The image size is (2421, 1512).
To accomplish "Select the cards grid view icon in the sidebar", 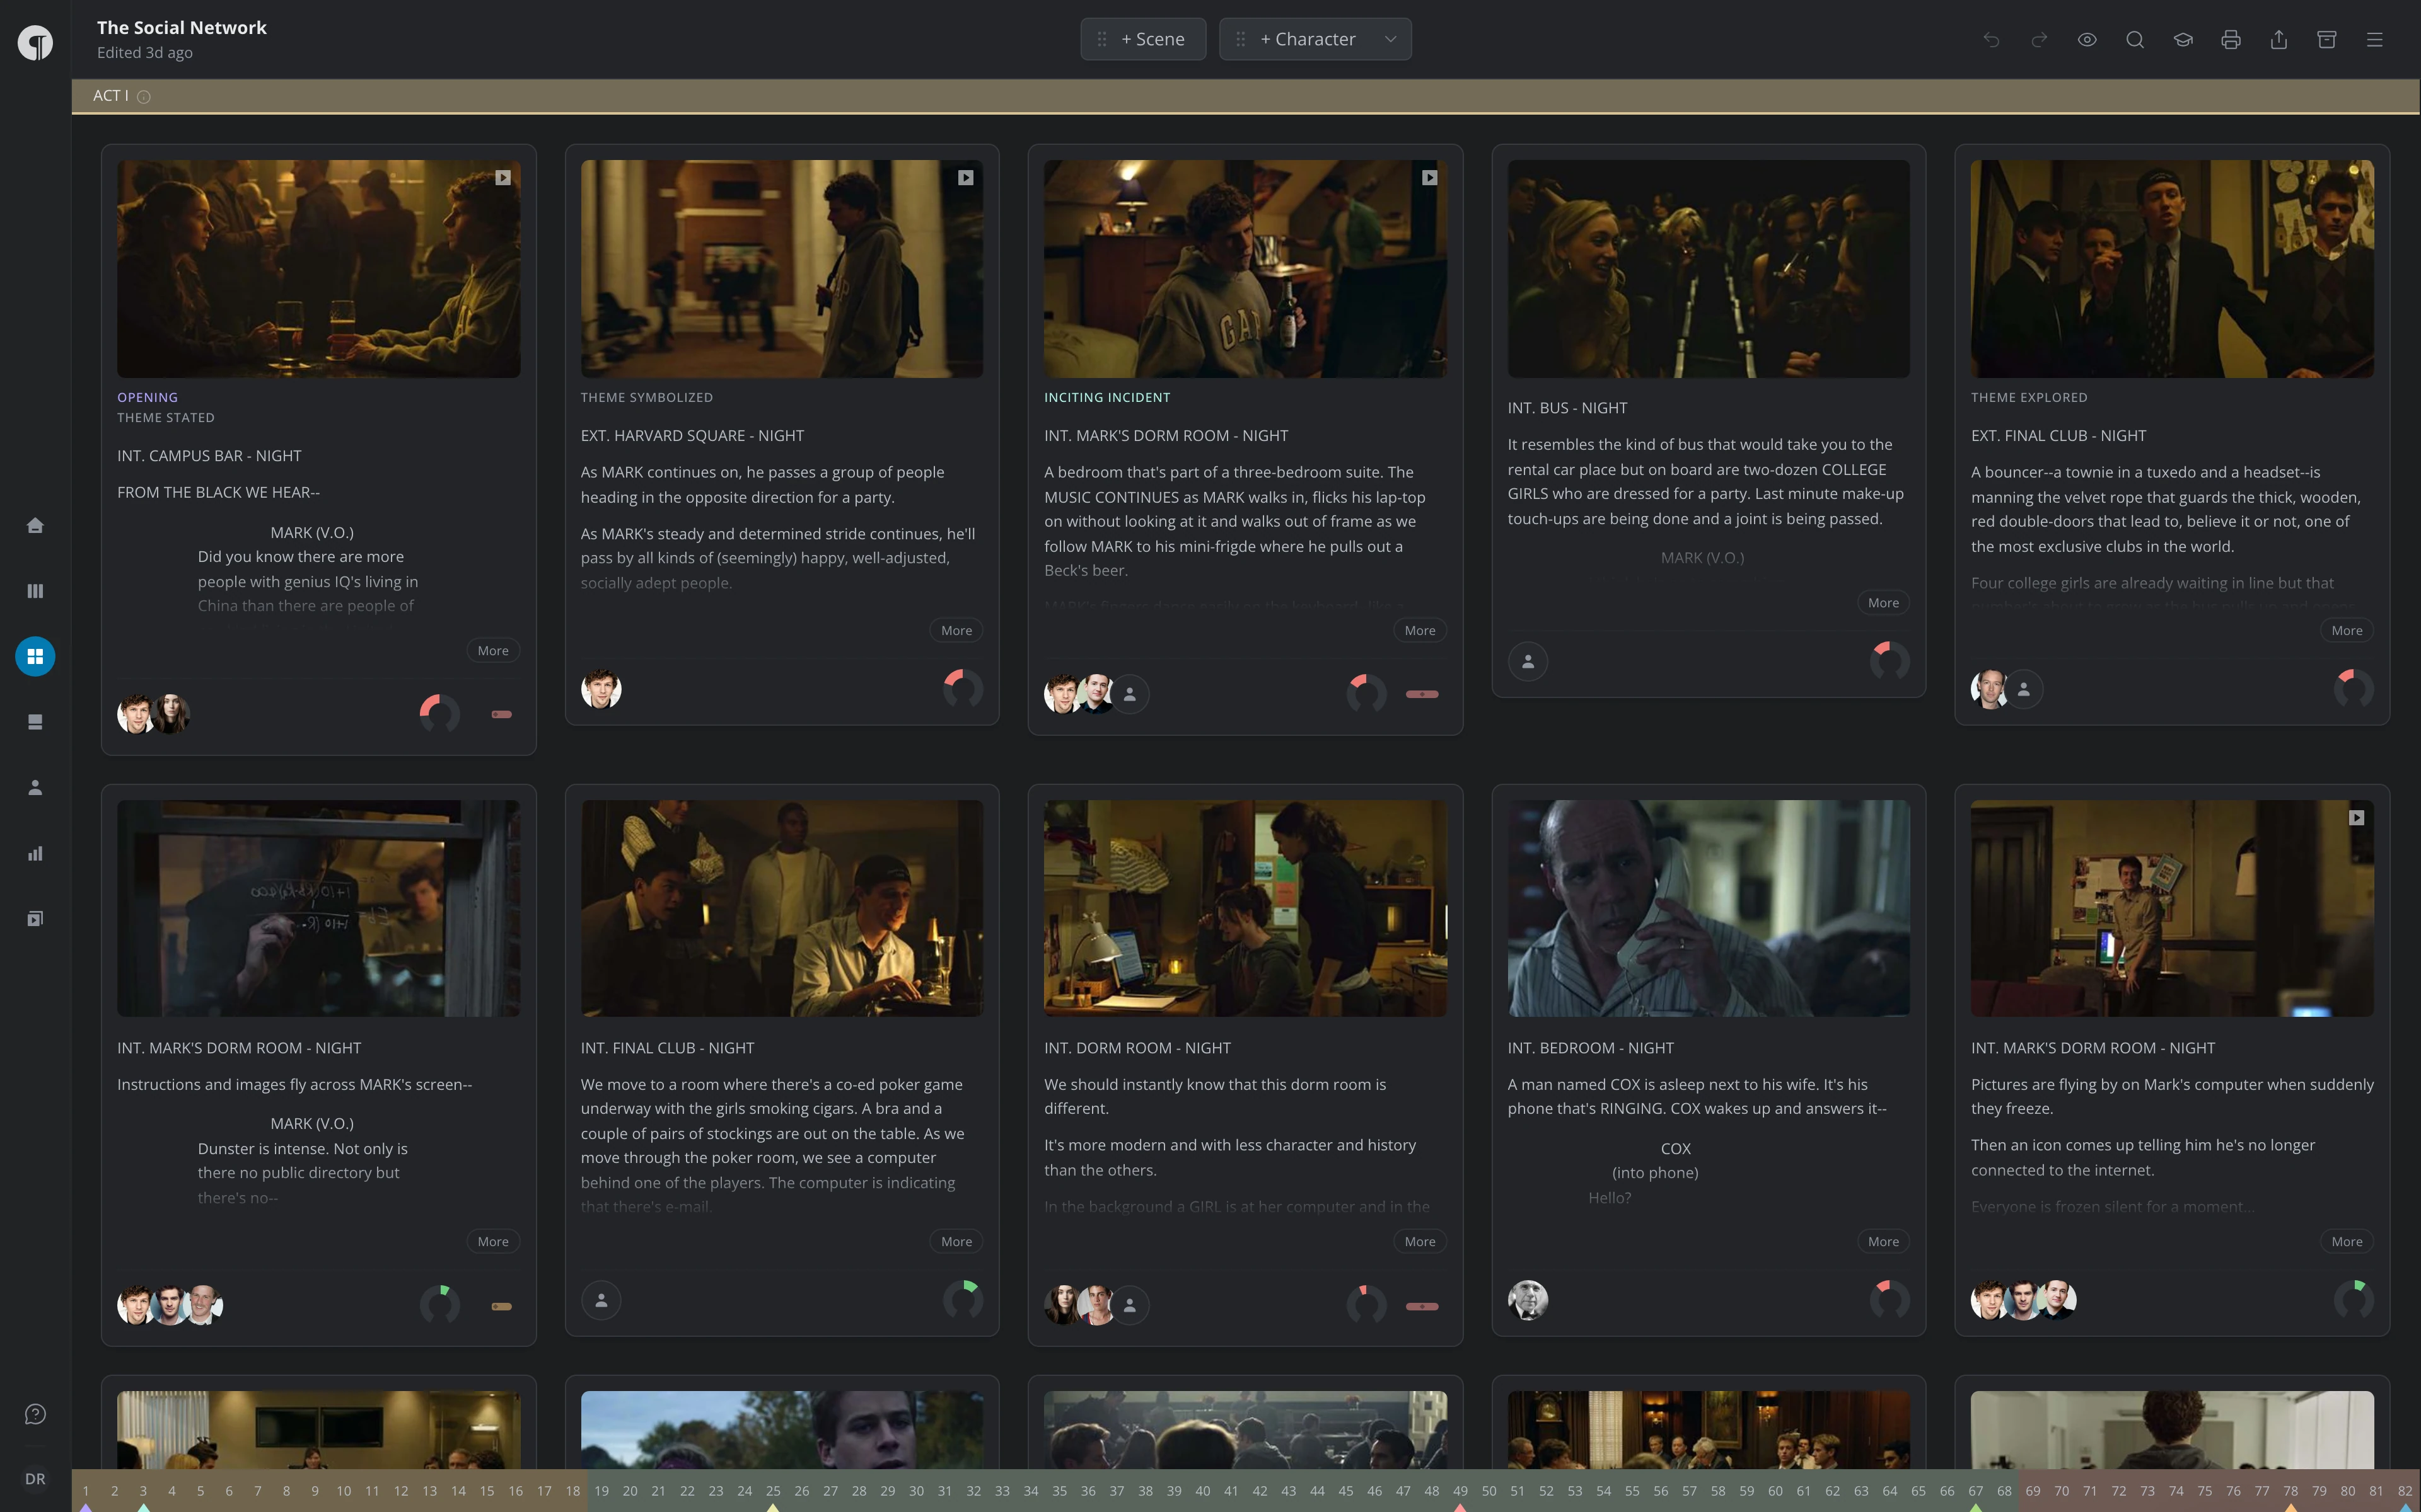I will 35,657.
